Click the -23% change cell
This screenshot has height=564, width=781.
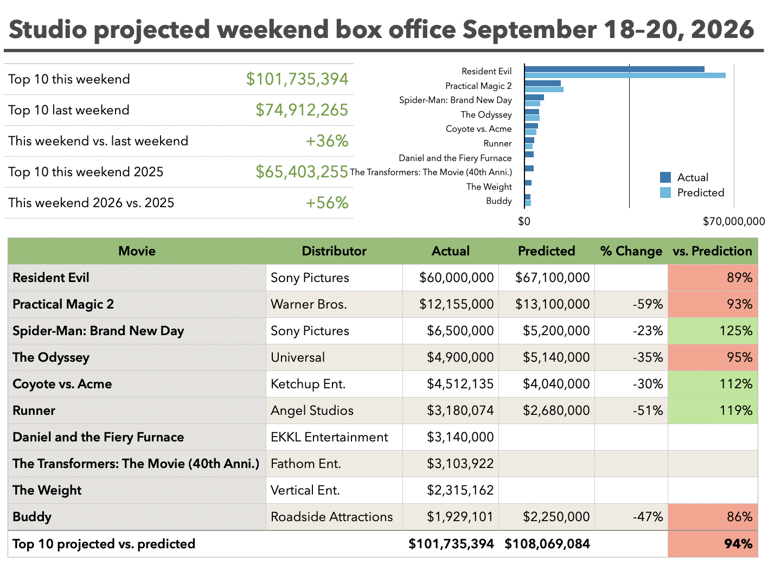coord(631,331)
